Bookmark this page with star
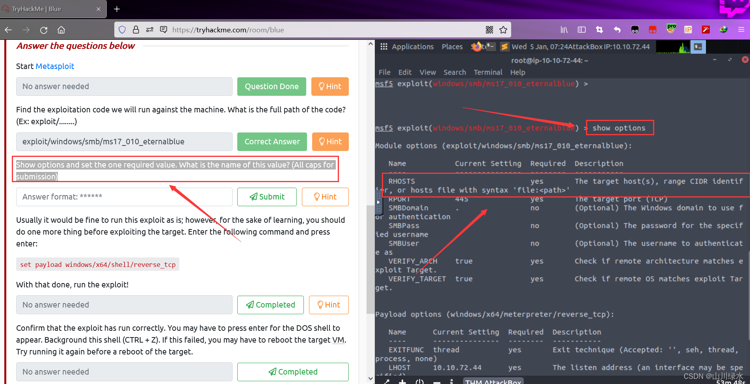Viewport: 750px width, 384px height. (x=503, y=30)
